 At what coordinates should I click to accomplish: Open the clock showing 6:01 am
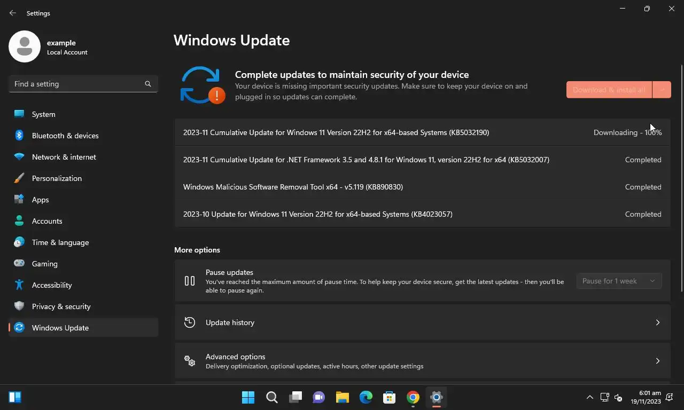(x=646, y=397)
